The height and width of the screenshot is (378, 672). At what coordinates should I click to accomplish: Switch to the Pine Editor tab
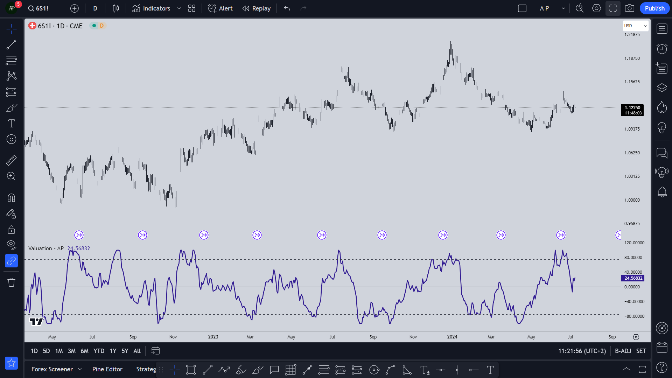tap(107, 369)
